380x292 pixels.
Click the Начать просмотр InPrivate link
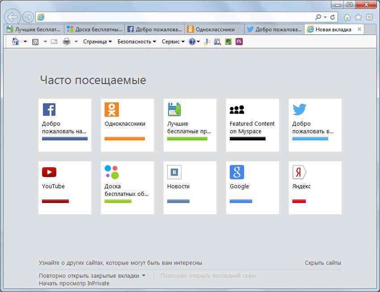pos(74,283)
